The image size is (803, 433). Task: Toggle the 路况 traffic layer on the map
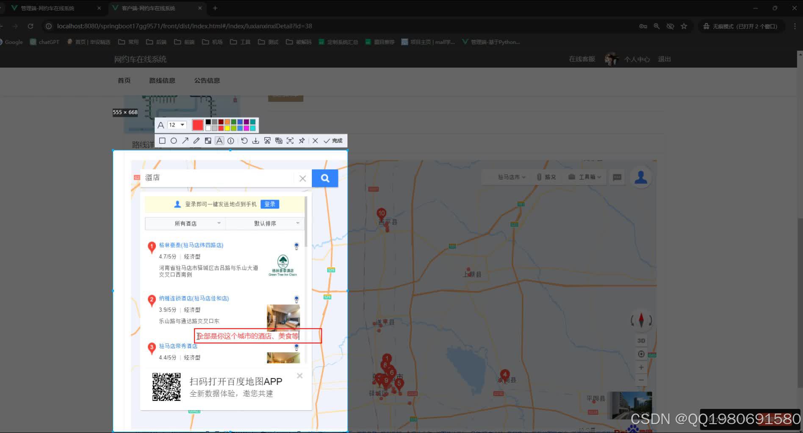click(x=546, y=177)
